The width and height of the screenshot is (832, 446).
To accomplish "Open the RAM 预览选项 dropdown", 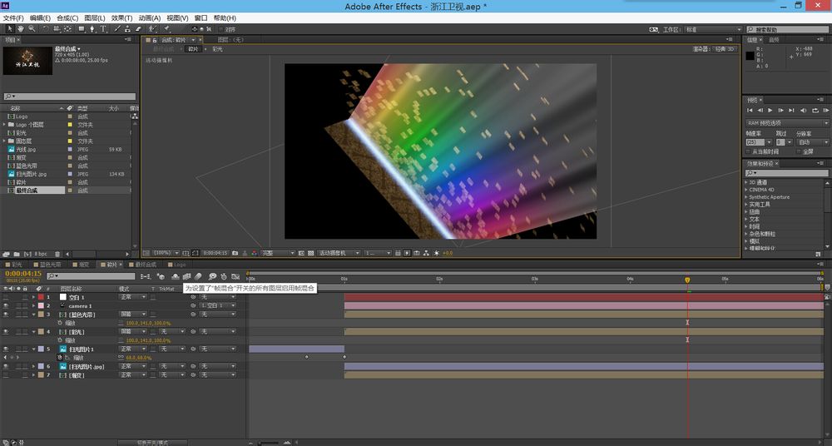I will coord(785,122).
